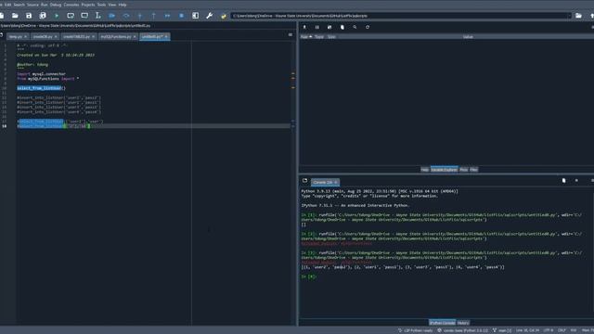Start debugging the file icon
Screen dimensions: 594x334
[x=111, y=16]
